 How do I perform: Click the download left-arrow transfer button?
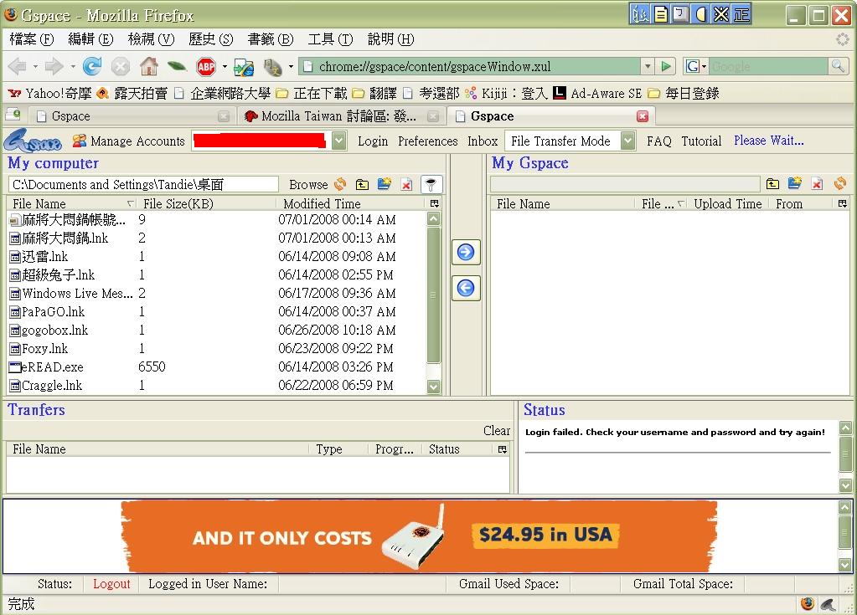[x=466, y=289]
